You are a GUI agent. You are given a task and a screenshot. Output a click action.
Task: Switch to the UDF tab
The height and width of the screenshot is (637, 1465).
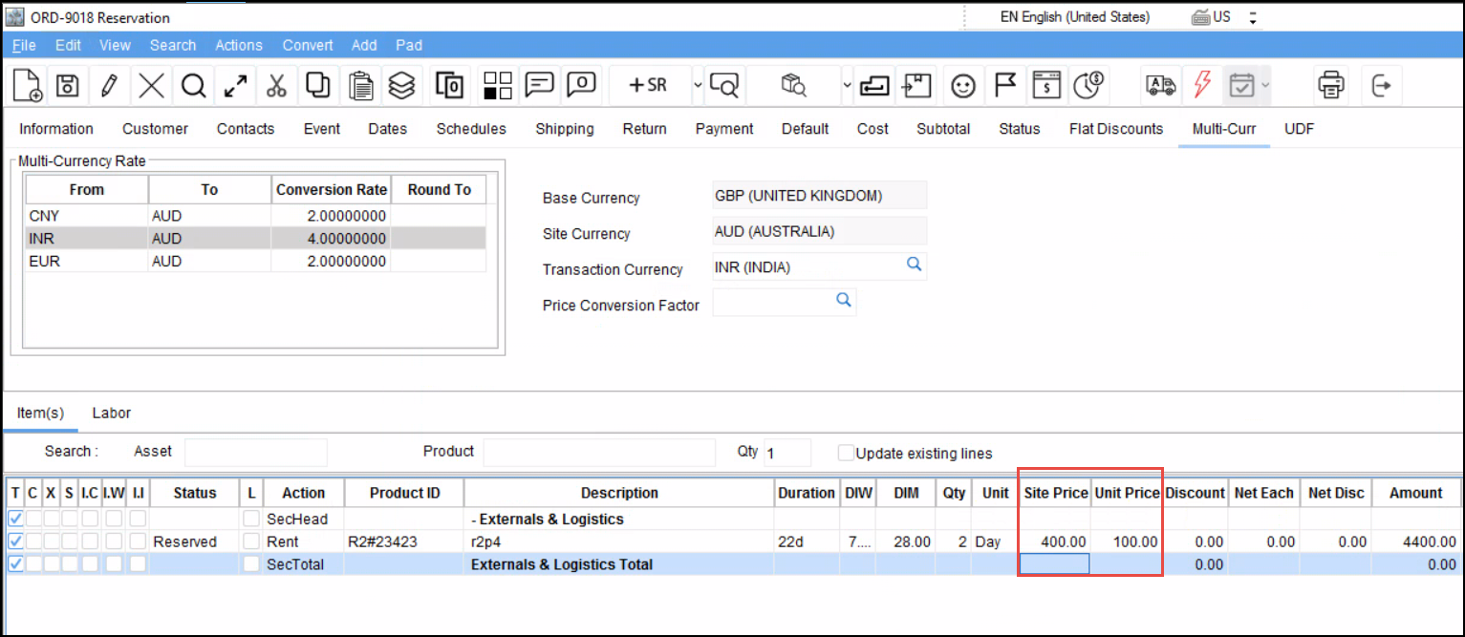coord(1300,129)
